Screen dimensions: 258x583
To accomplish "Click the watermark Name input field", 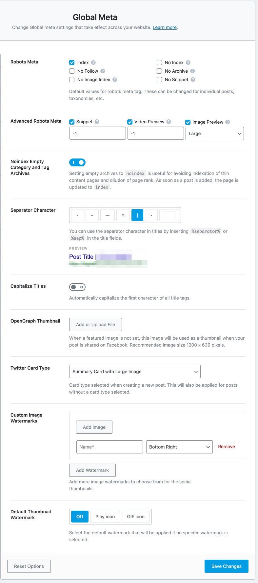I will [109, 447].
